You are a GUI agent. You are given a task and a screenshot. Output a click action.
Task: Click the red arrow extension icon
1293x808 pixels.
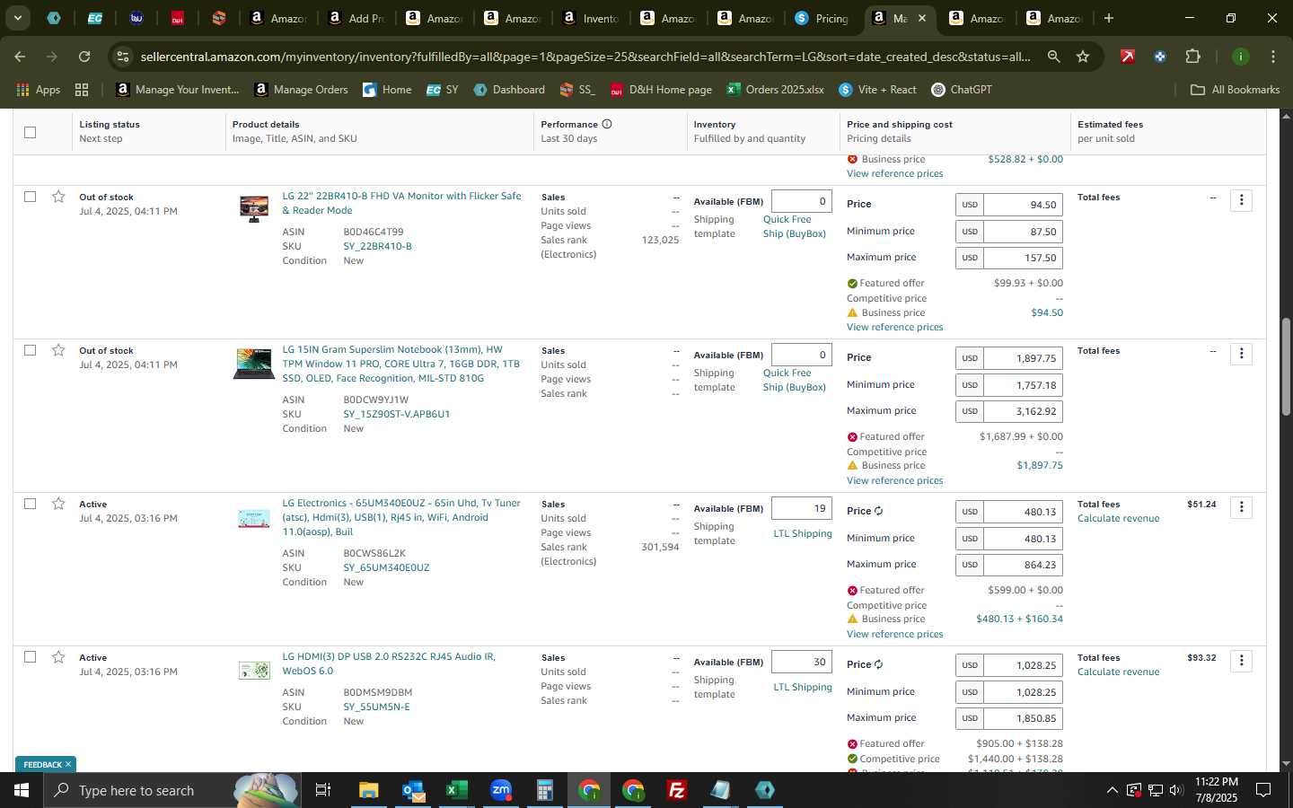1128,57
